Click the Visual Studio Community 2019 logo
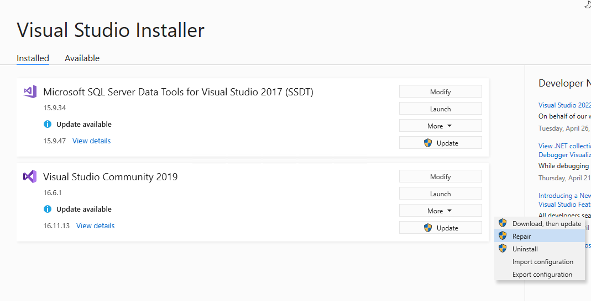This screenshot has width=591, height=301. [x=30, y=176]
